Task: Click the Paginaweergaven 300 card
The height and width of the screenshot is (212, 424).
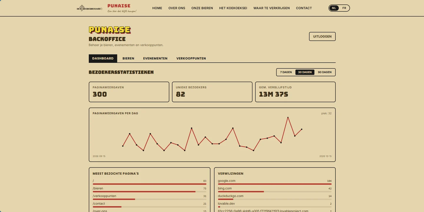Action: coord(129,92)
